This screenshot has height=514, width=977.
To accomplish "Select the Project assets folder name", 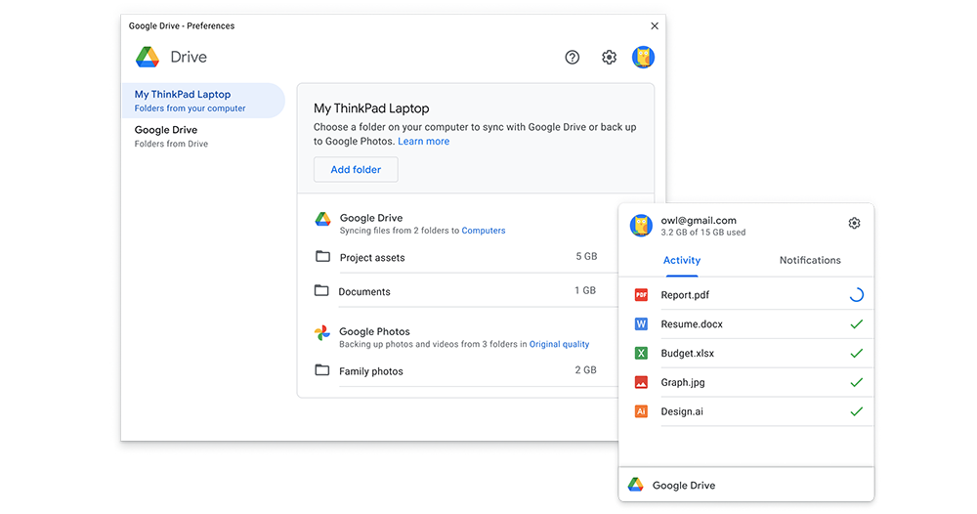I will (x=372, y=258).
